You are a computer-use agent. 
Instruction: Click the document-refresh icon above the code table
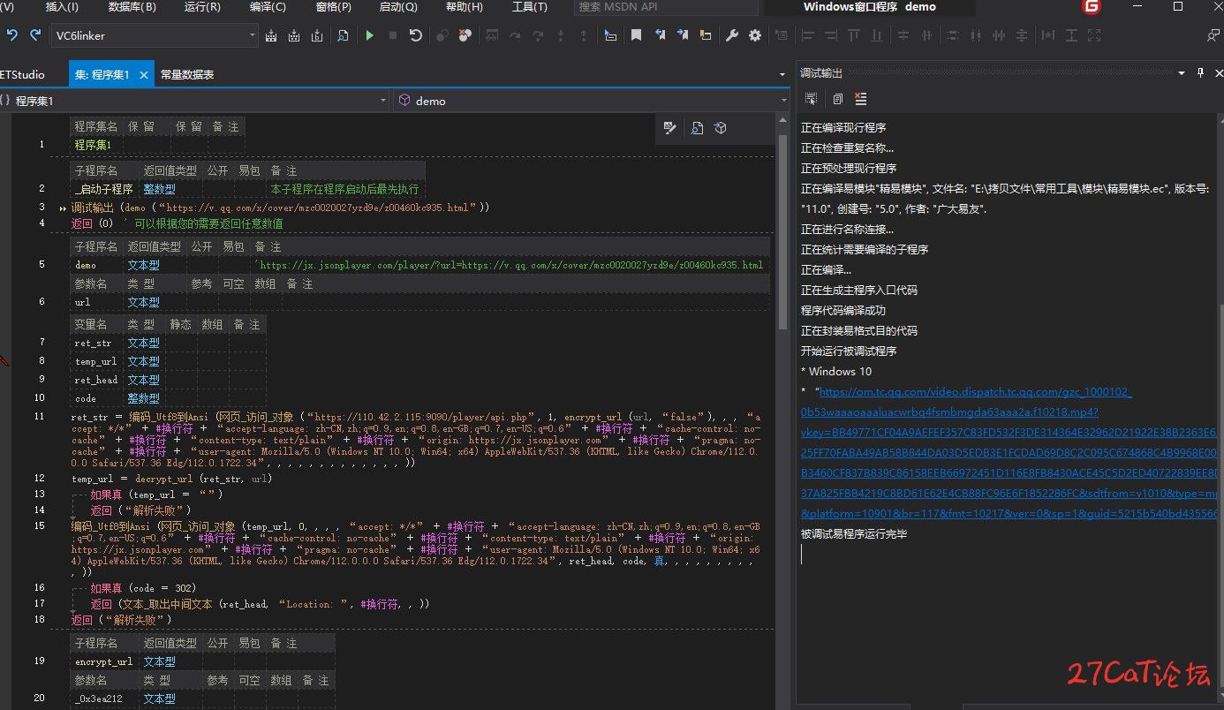[x=697, y=129]
